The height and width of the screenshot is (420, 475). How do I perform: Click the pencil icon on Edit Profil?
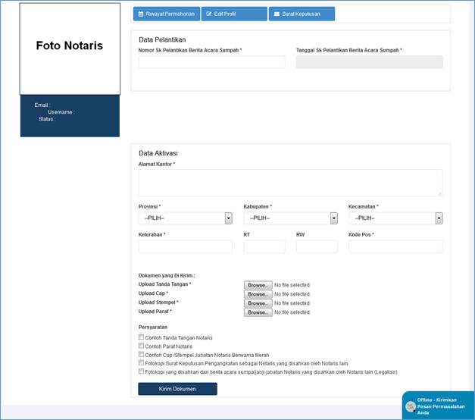[x=208, y=14]
